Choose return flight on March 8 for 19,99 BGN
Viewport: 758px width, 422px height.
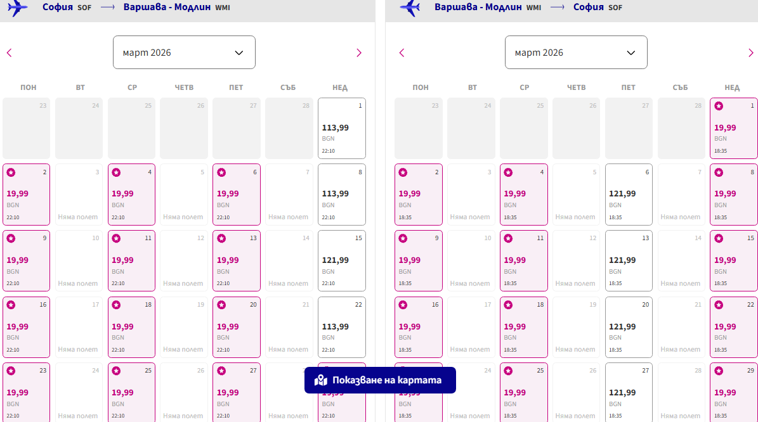[734, 195]
